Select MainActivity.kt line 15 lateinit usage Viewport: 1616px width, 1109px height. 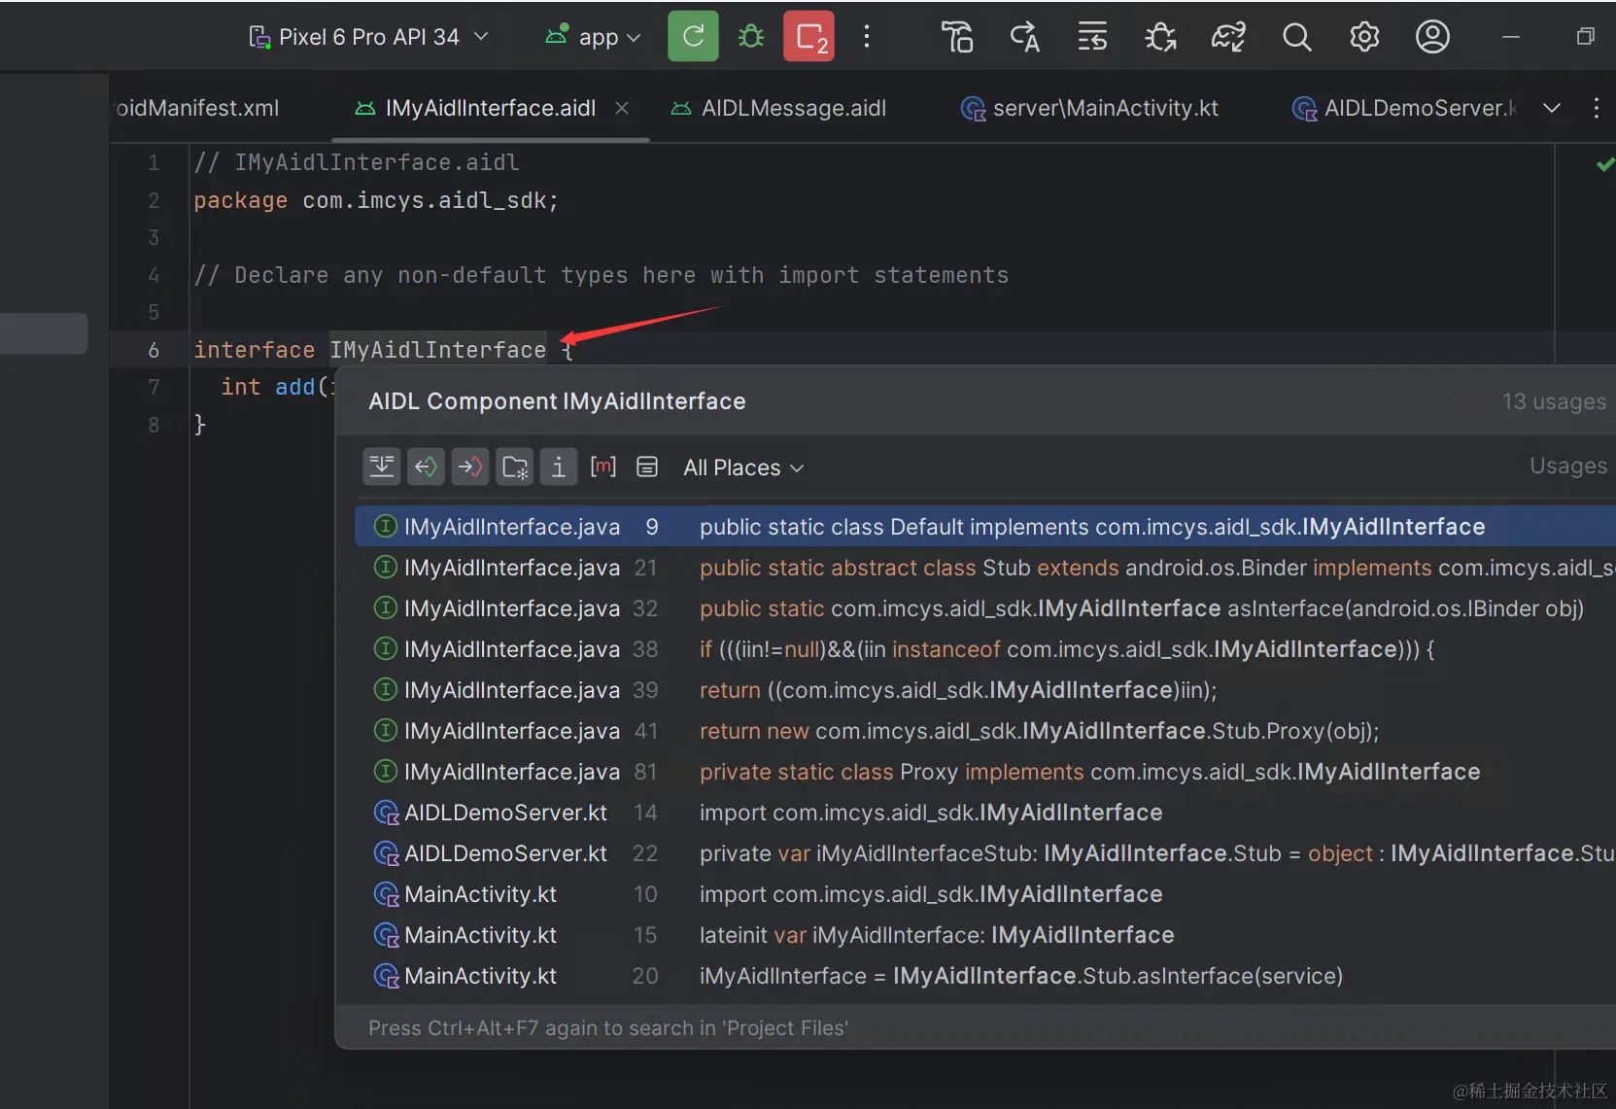click(x=984, y=935)
